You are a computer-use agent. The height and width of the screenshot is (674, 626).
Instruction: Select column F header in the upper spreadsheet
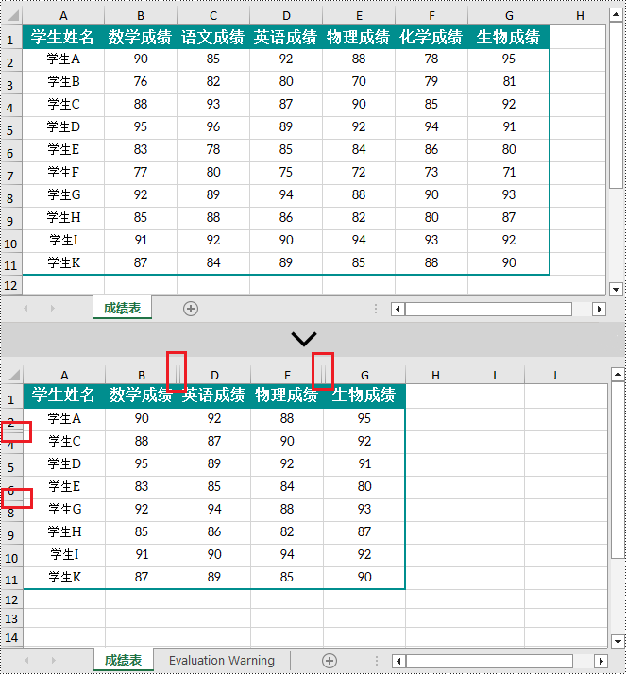[x=431, y=16]
